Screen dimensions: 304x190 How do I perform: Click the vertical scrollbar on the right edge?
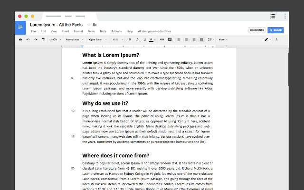288,69
